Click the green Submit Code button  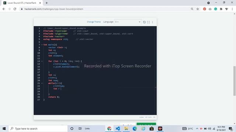coord(146,124)
